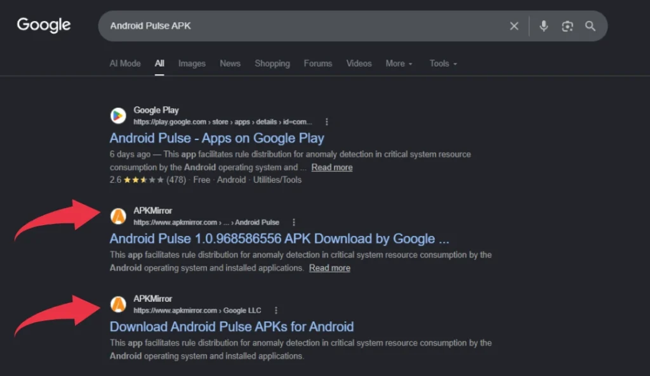
Task: Open the Images tab
Action: 192,63
